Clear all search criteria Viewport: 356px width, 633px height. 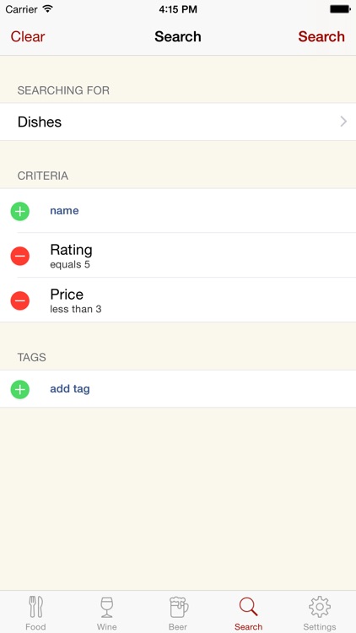pyautogui.click(x=28, y=37)
